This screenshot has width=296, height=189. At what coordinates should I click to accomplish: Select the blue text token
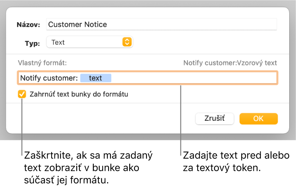click(96, 78)
